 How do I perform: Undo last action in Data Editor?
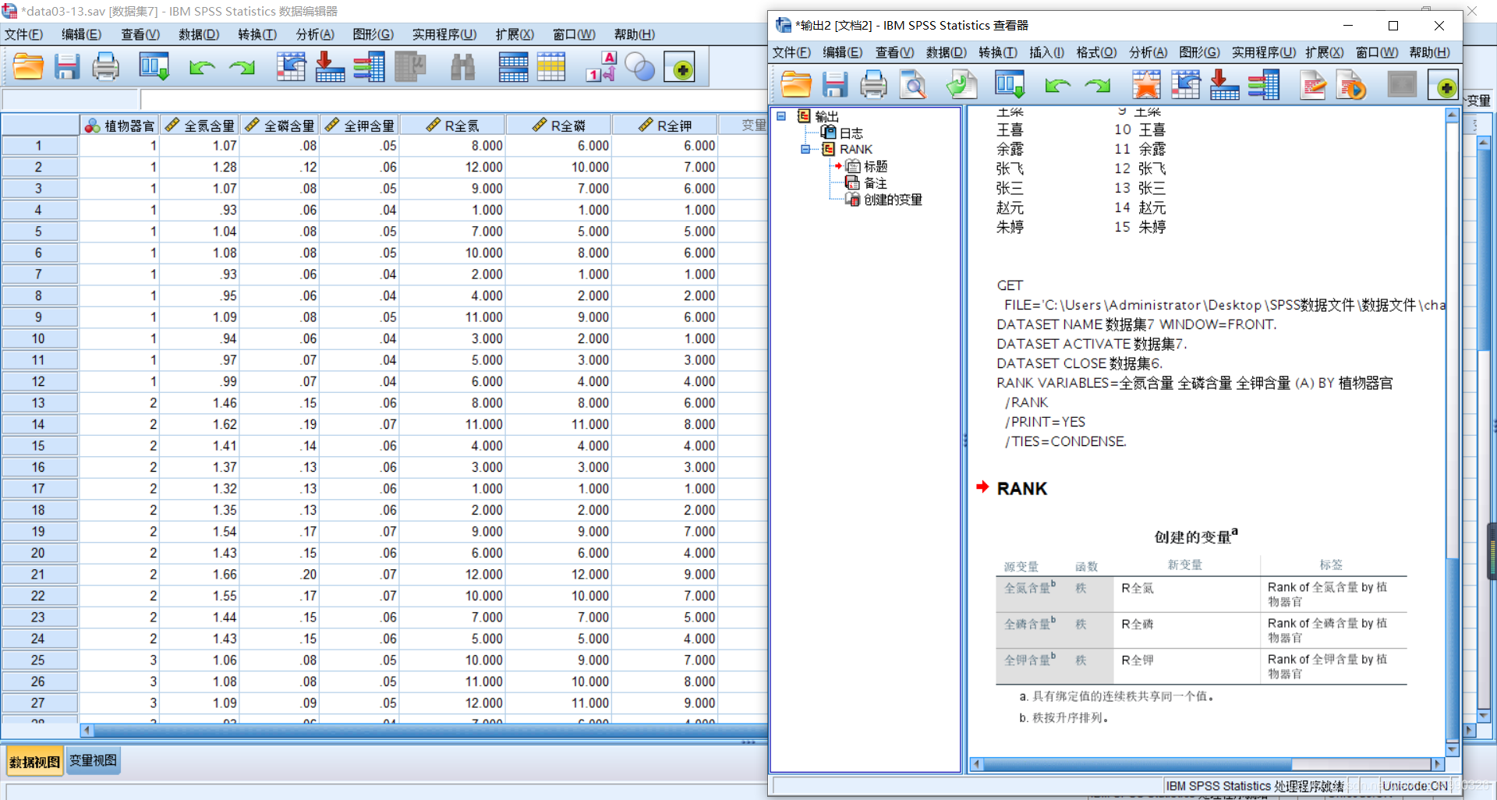tap(202, 67)
